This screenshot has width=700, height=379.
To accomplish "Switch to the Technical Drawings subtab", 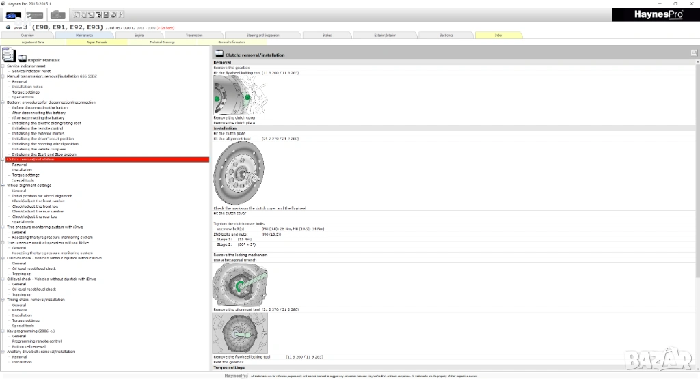I will pyautogui.click(x=161, y=42).
